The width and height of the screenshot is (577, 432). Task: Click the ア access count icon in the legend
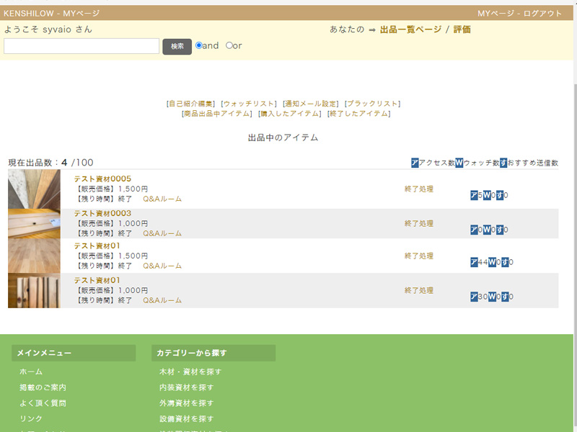(416, 162)
